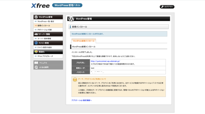
Task: Open ドメイン設定の追加 in sidebar
Action: (x=48, y=47)
